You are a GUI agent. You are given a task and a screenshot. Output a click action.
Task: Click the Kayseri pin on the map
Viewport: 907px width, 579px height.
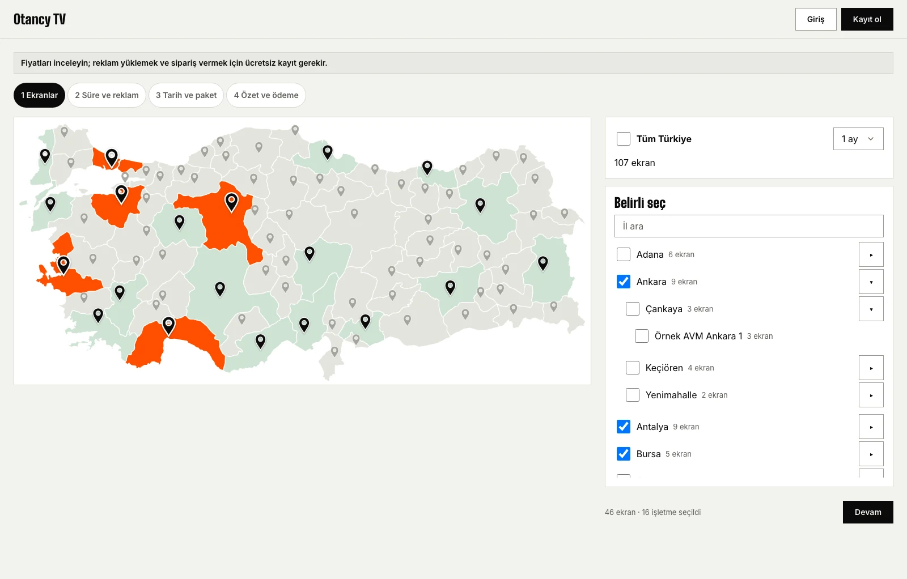(310, 253)
